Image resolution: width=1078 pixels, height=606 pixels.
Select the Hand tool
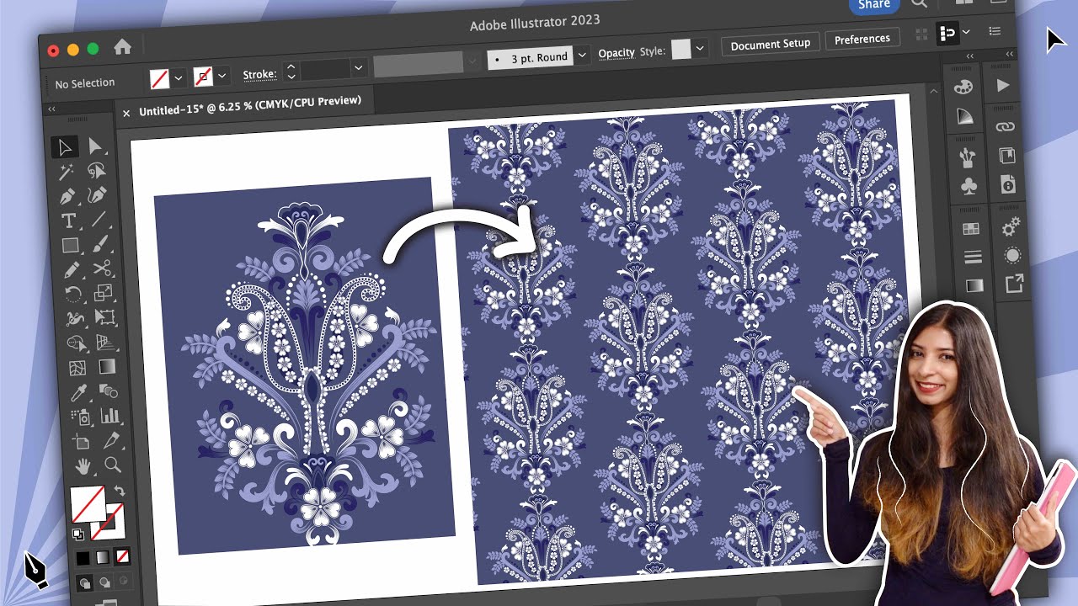click(83, 466)
